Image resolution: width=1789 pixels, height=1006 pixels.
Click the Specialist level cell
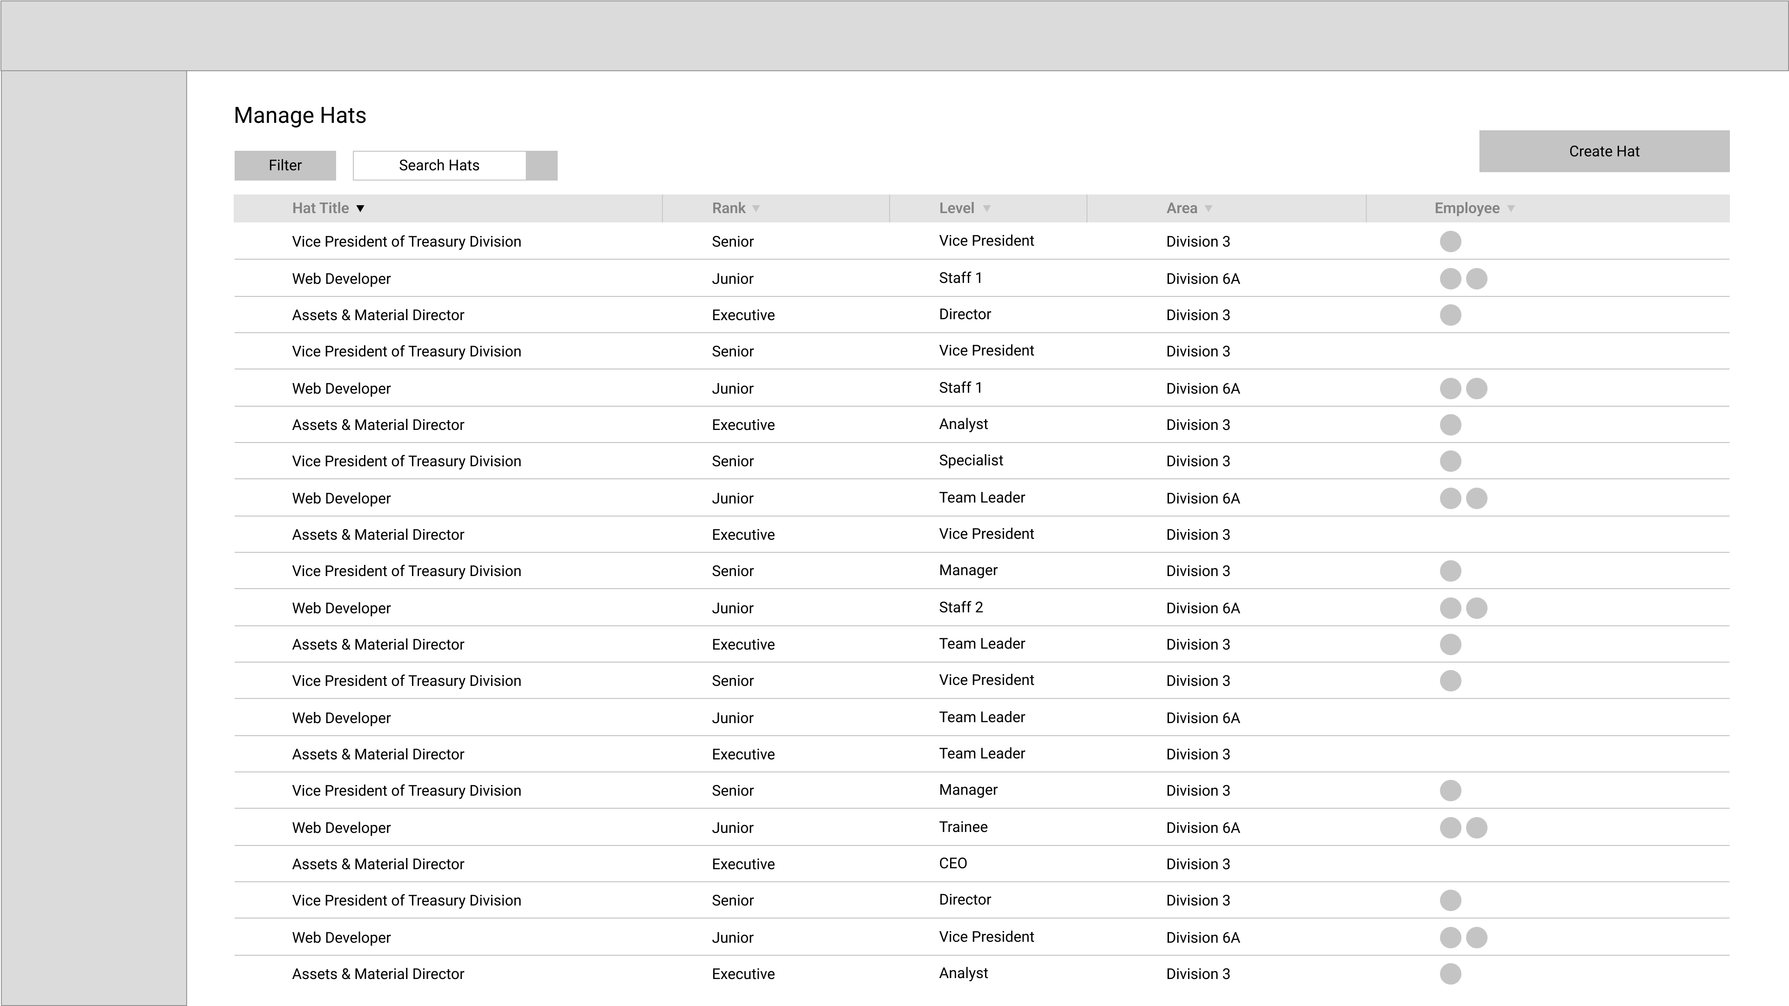(971, 460)
